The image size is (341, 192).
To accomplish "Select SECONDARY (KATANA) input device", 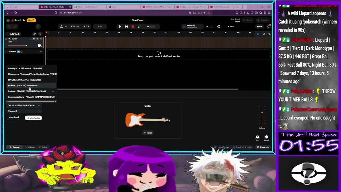I will [x=31, y=80].
